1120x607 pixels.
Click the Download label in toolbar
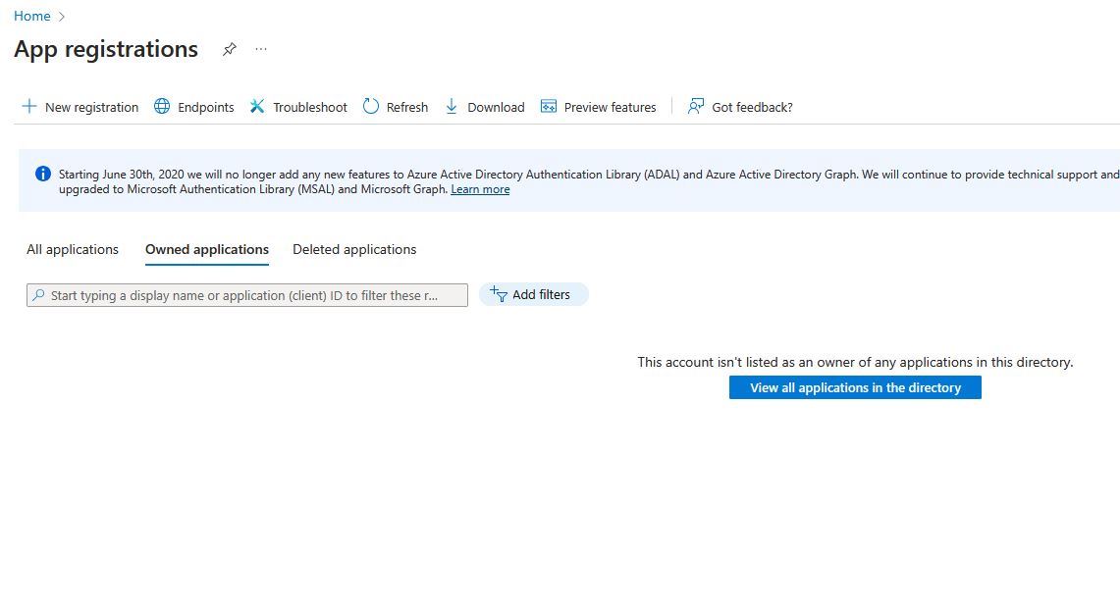point(496,107)
